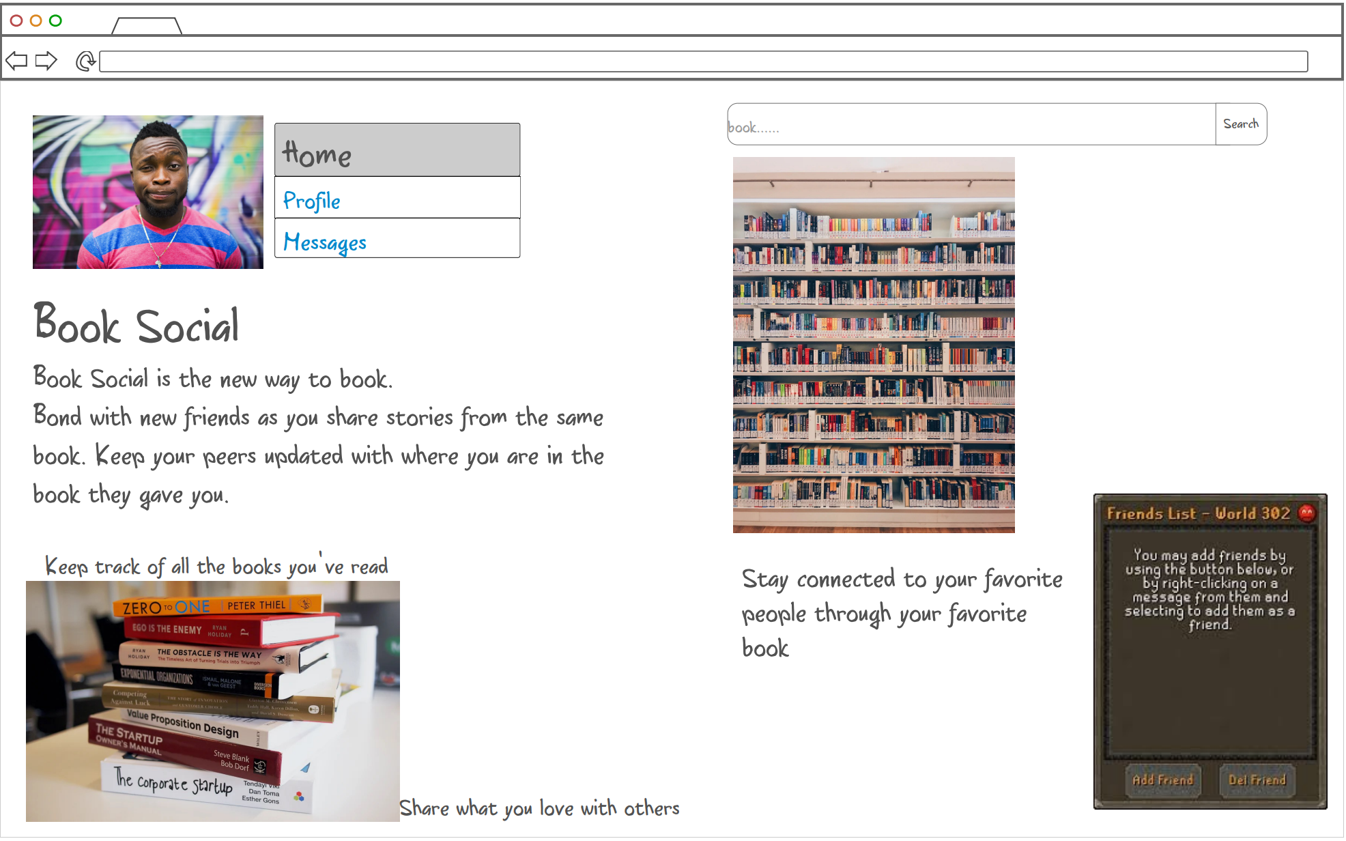This screenshot has height=841, width=1346.
Task: Reload the page with refresh icon
Action: [x=86, y=61]
